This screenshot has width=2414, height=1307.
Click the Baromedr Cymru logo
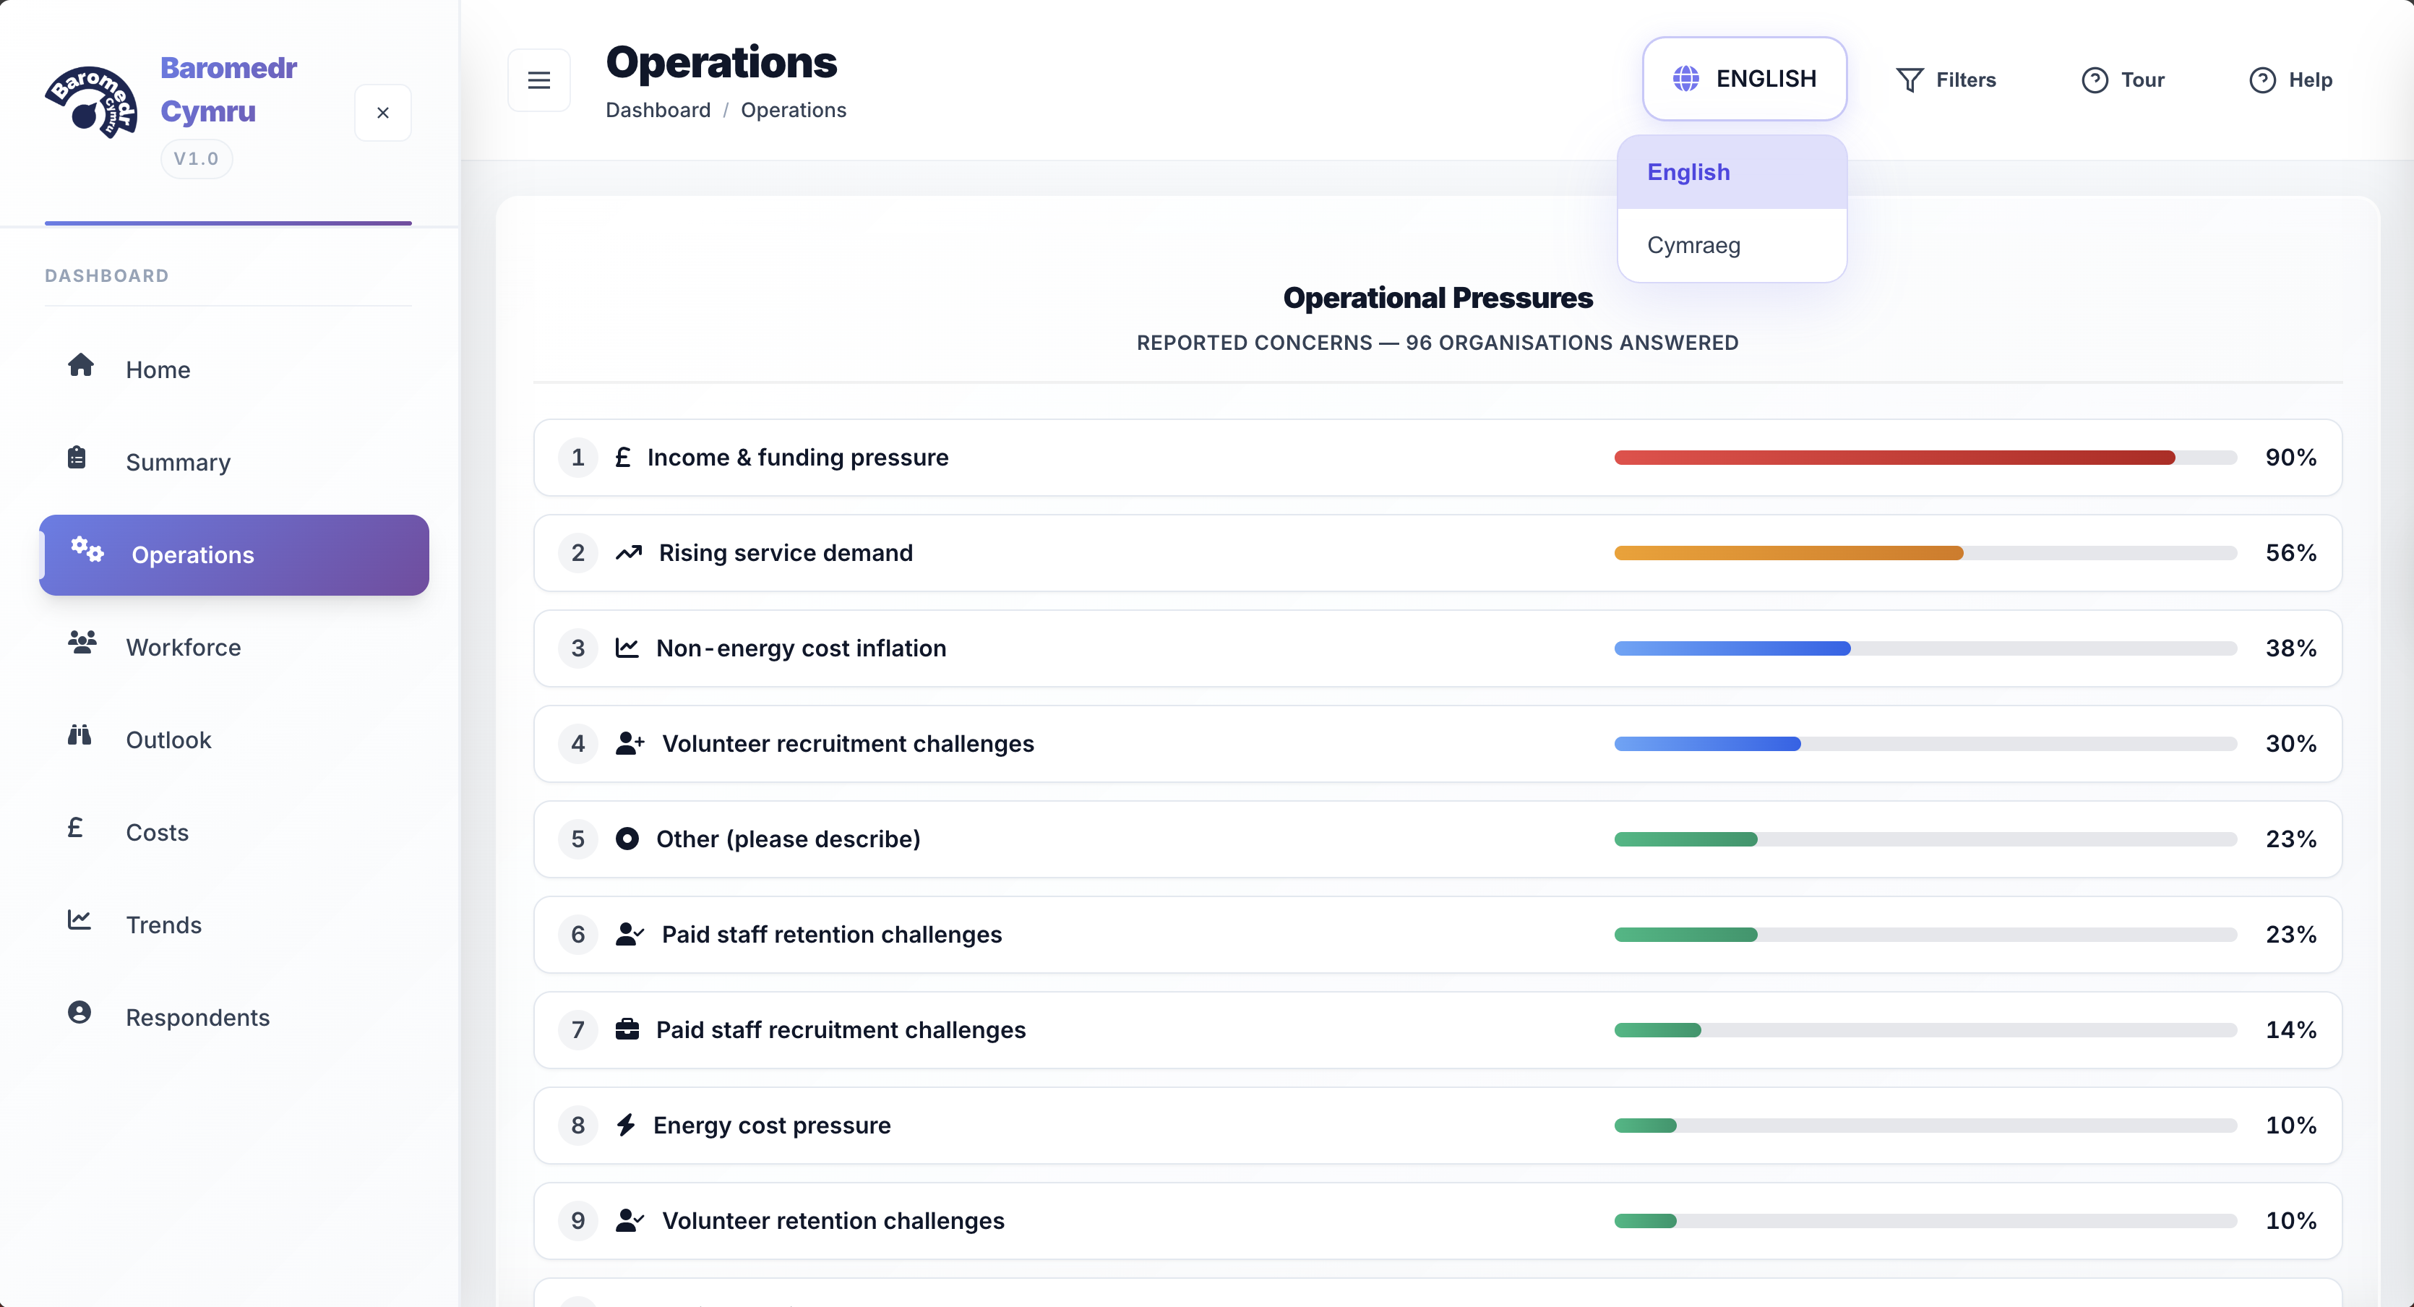pos(91,101)
